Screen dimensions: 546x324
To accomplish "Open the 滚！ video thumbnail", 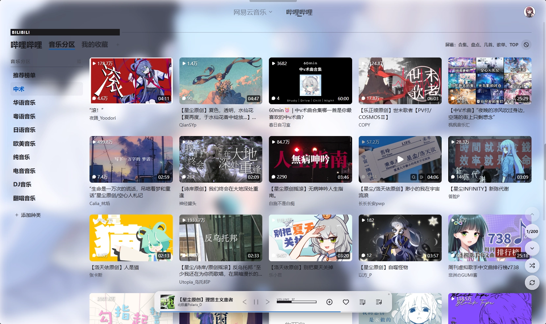I will click(x=131, y=81).
